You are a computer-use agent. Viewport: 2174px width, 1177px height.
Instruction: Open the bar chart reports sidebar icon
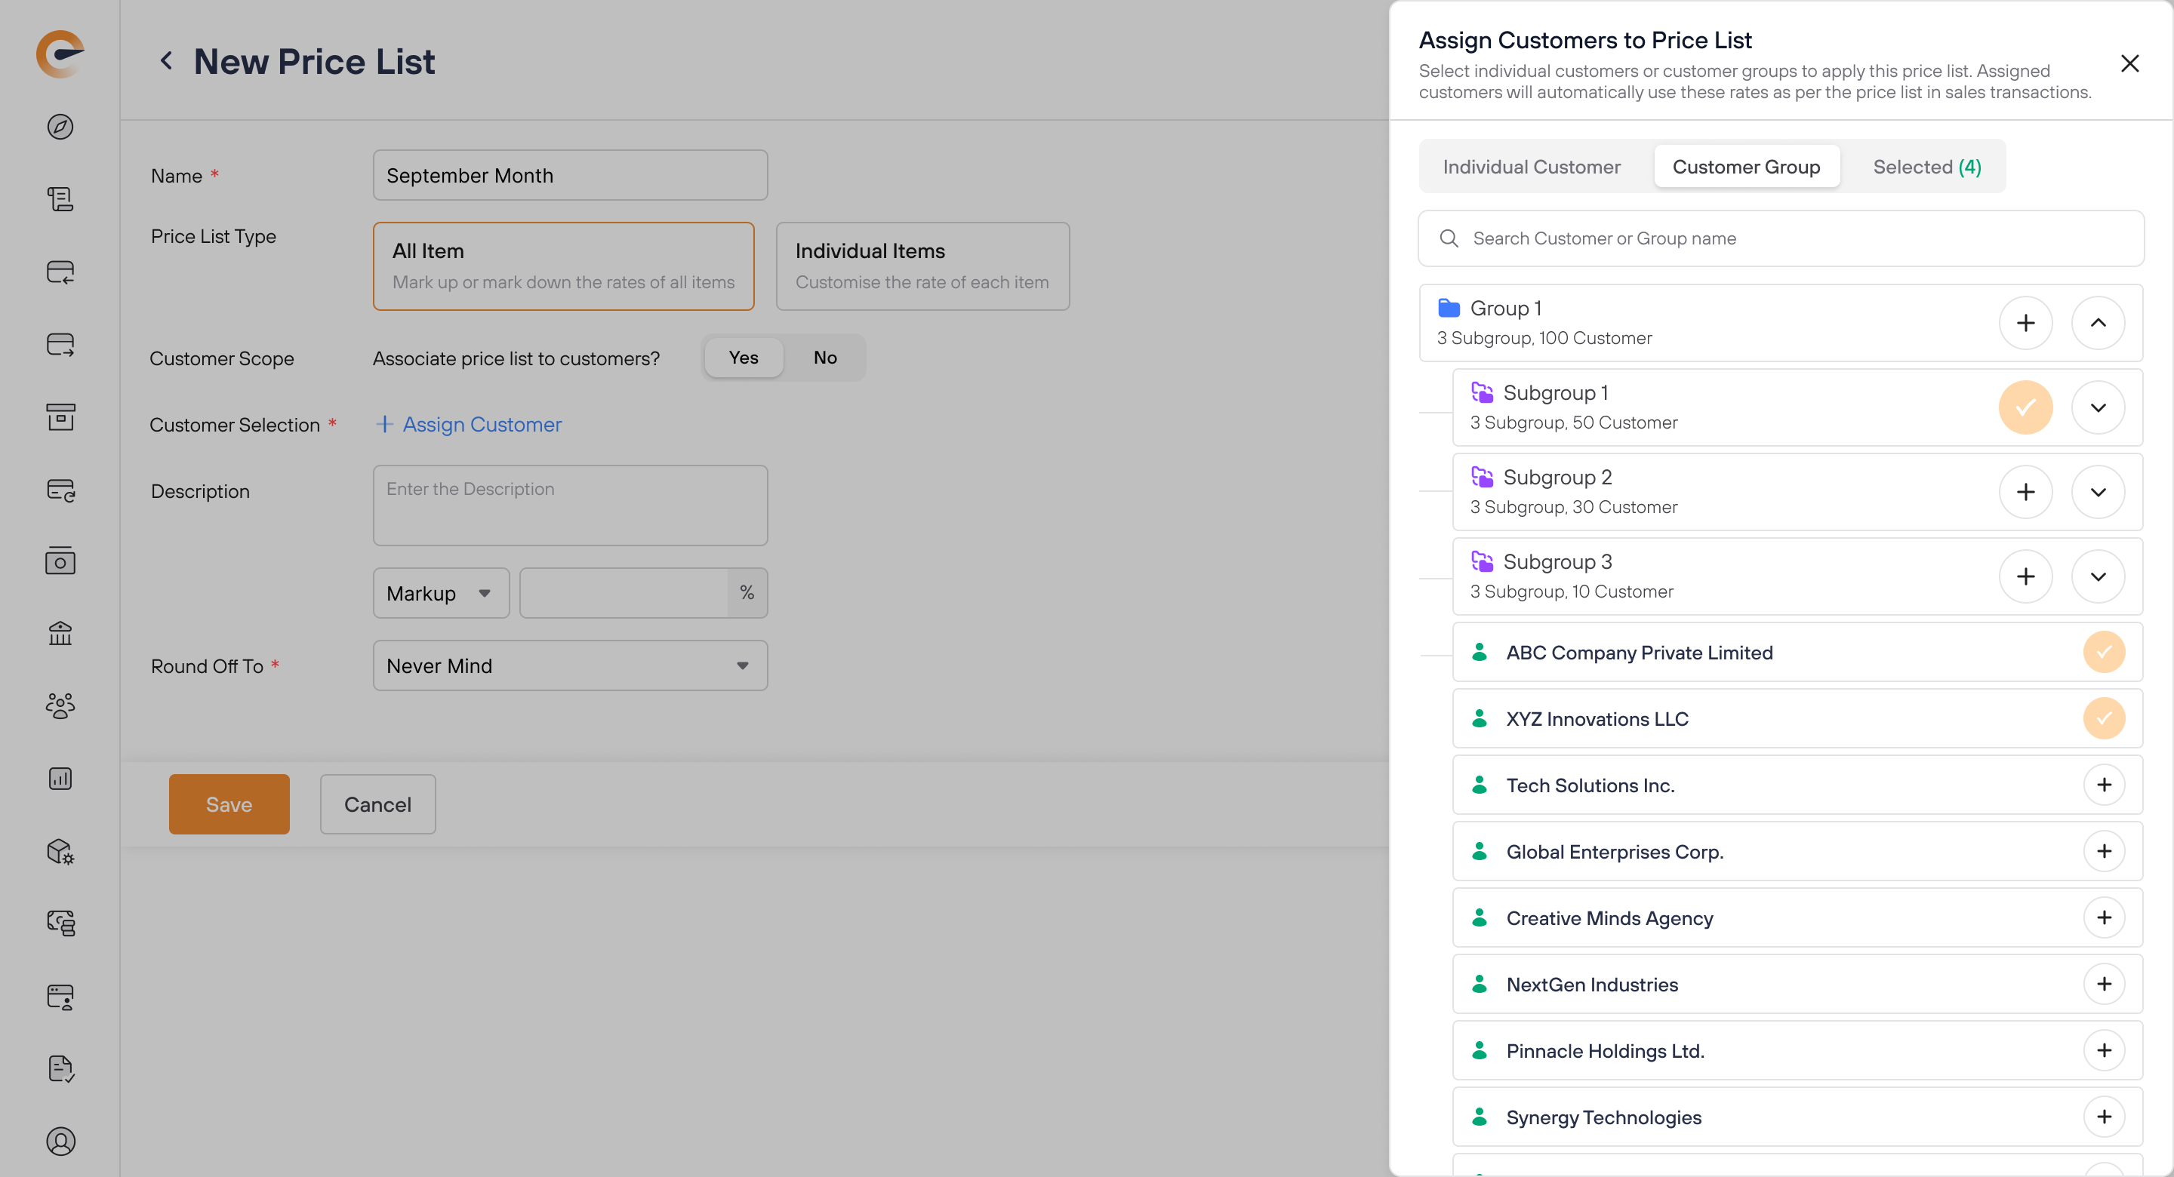60,778
